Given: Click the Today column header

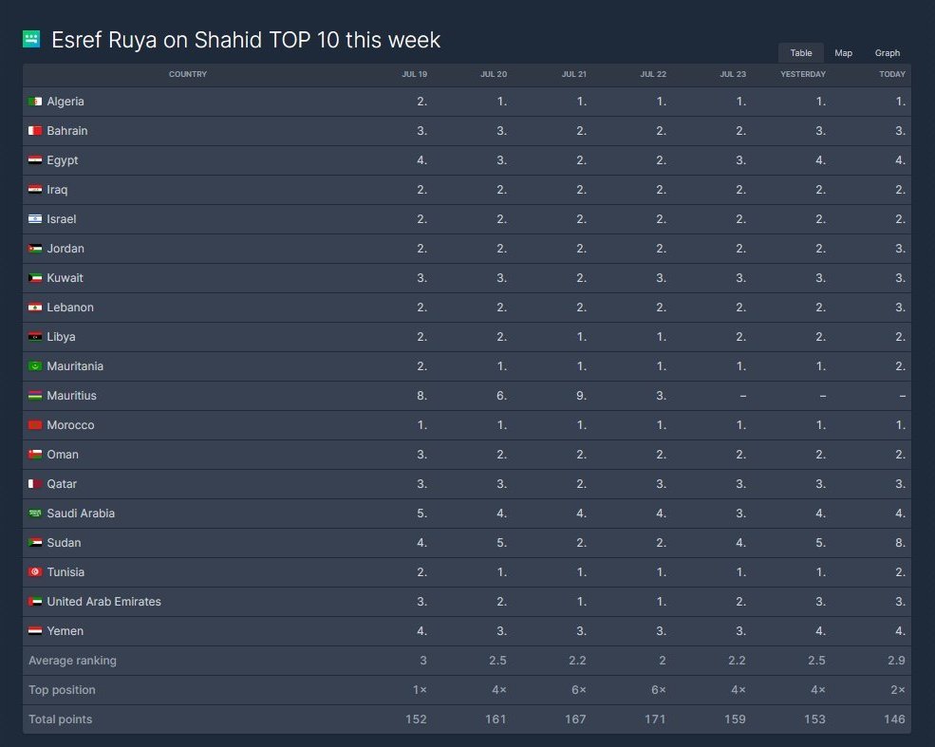Looking at the screenshot, I should [x=891, y=74].
